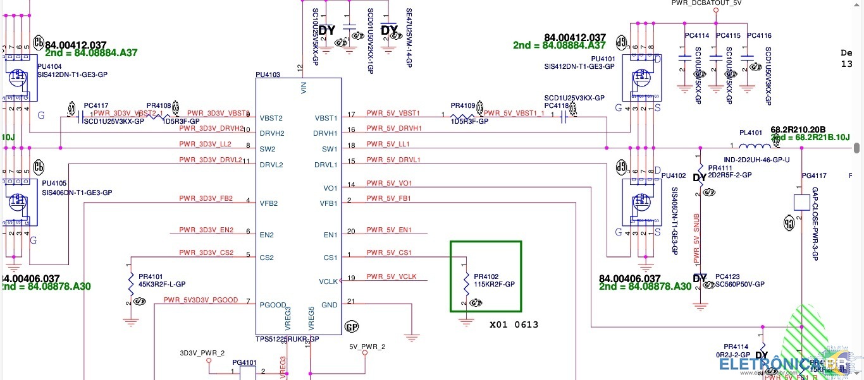
Task: Click the PG4117 gap-close box symbol
Action: [x=801, y=203]
